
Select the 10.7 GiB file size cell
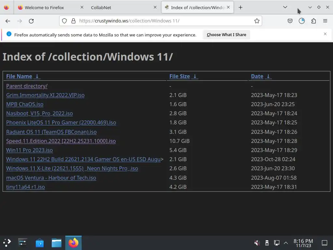click(x=180, y=141)
